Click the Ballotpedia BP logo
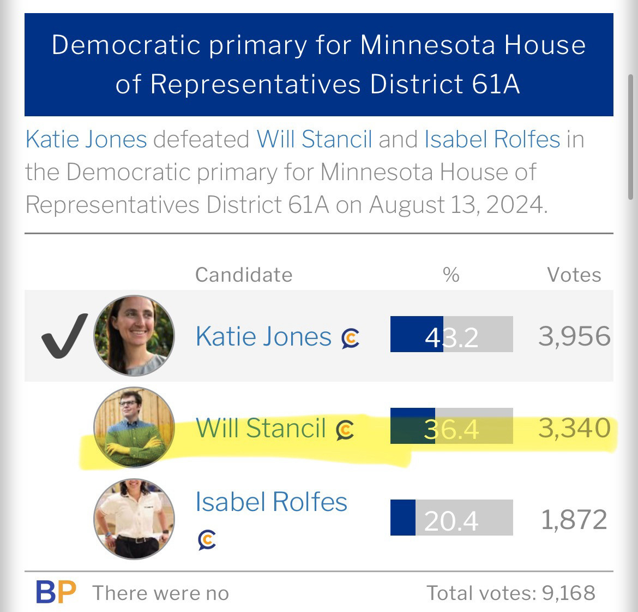This screenshot has width=638, height=612. [56, 592]
